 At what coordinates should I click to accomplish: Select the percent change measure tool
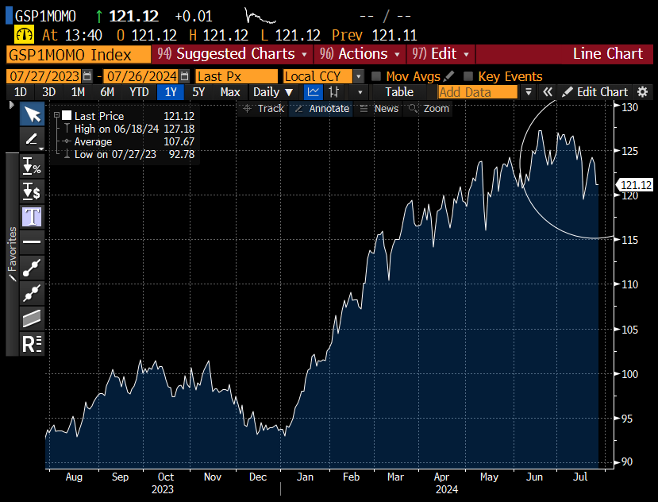(x=33, y=166)
